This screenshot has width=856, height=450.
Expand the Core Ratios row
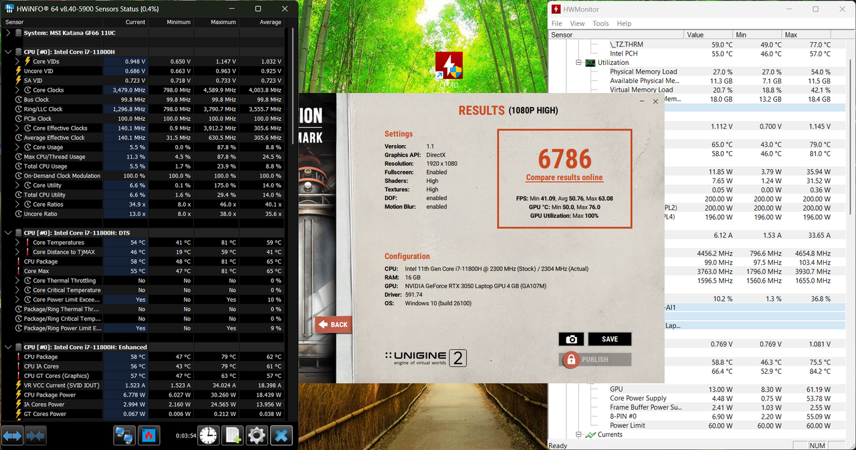18,205
